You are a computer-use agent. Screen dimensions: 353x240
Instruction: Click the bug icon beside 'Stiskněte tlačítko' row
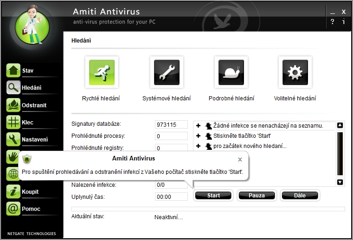coord(208,136)
